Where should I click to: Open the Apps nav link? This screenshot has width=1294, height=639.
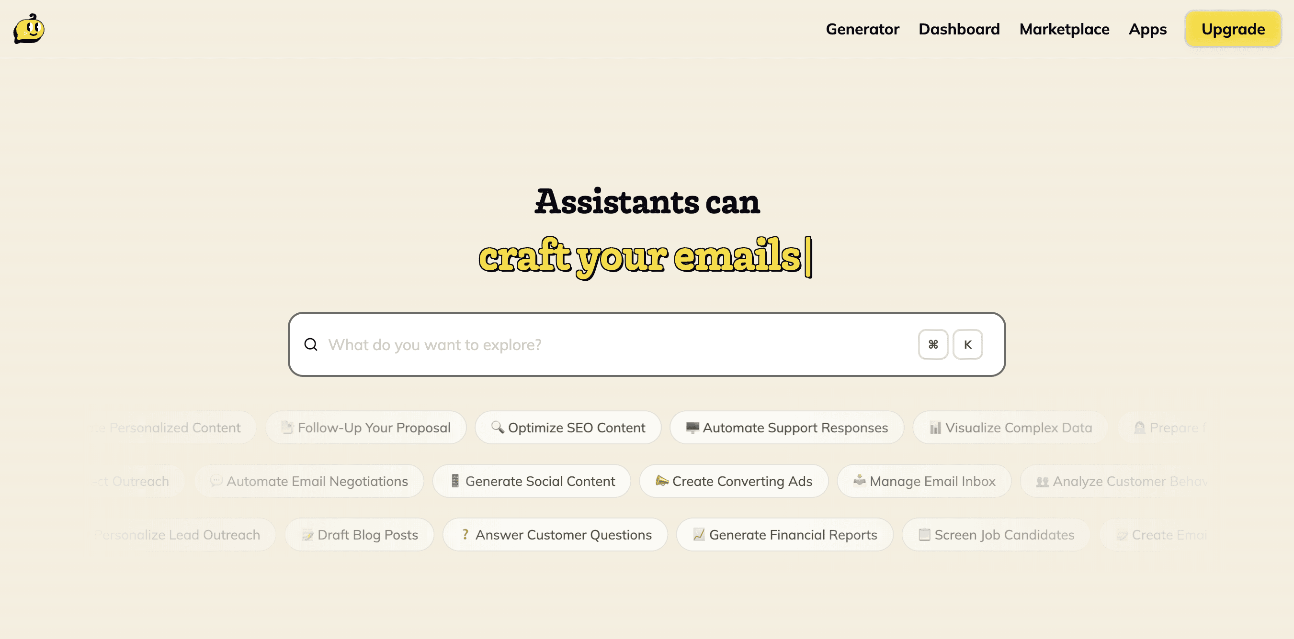pos(1147,29)
